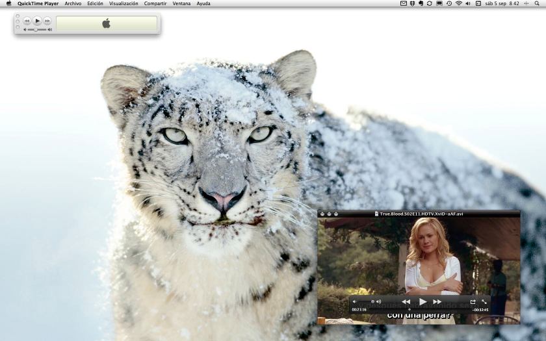Click the play button in mini player

click(37, 21)
